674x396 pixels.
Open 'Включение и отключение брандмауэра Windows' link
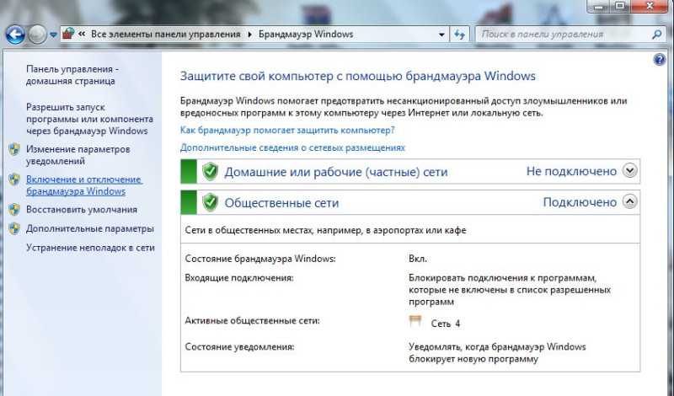(x=83, y=185)
